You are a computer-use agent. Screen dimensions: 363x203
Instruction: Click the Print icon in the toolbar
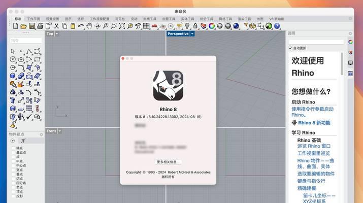click(x=40, y=26)
